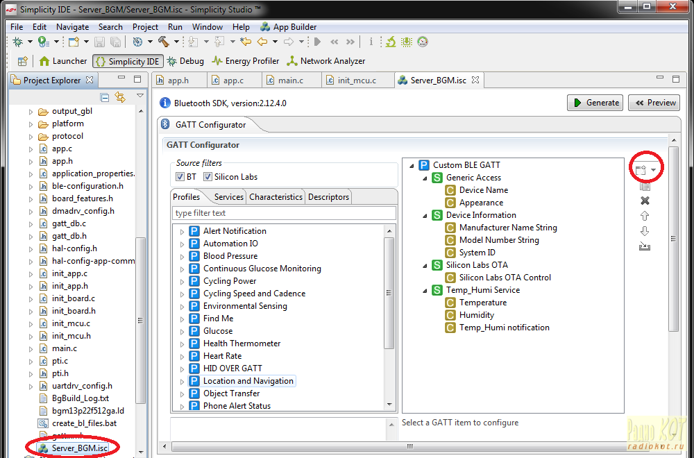Screen dimensions: 694x458
Task: Click the horizontal scrollbar under the GATT Configurator
Action: coord(410,446)
